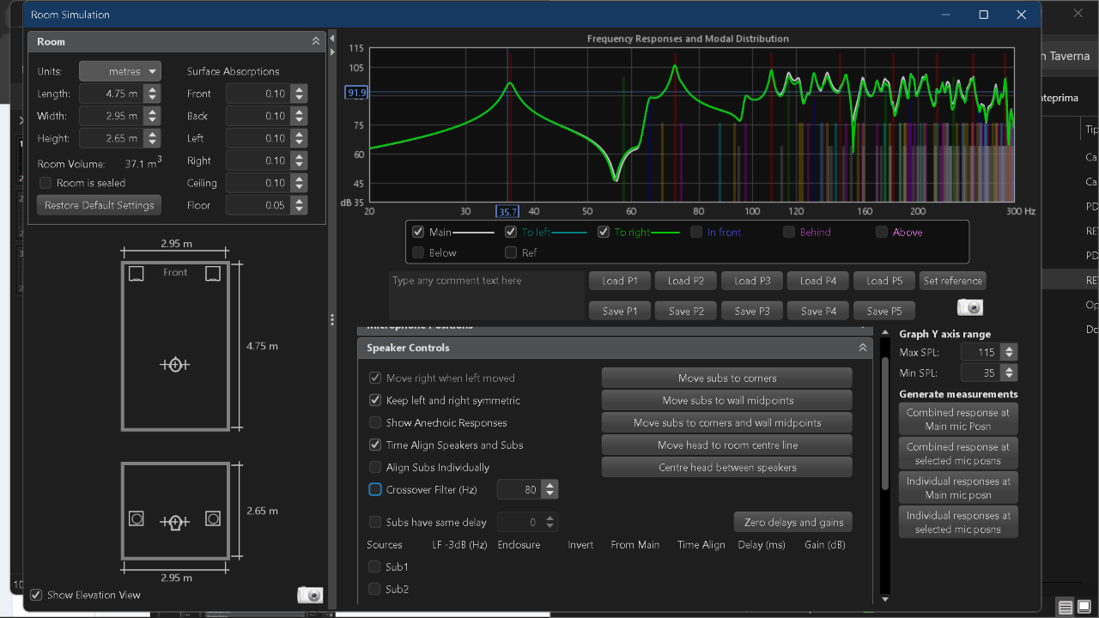Click the panel divider handle dots
1099x618 pixels.
(x=332, y=319)
